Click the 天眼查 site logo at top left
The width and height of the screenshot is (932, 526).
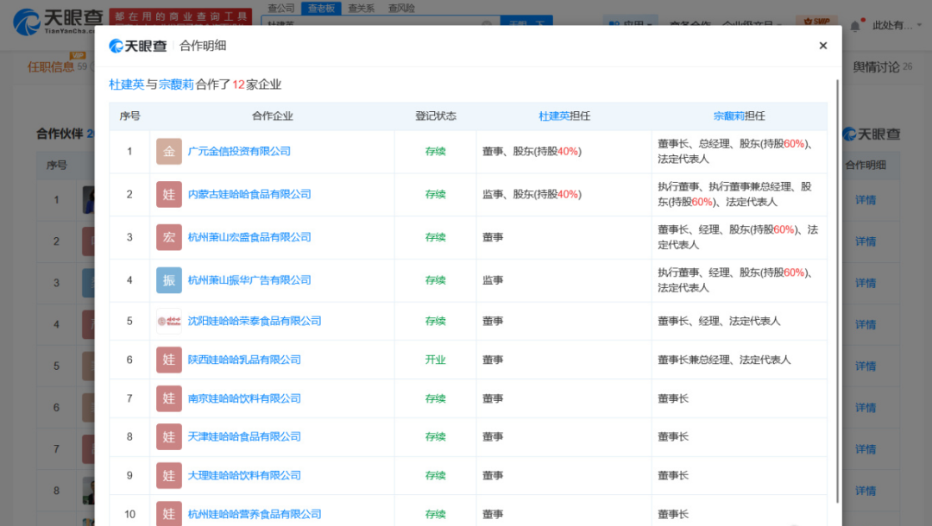tap(58, 22)
